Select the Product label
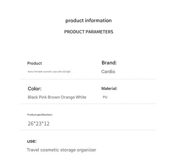181x161 pixels. pyautogui.click(x=34, y=63)
